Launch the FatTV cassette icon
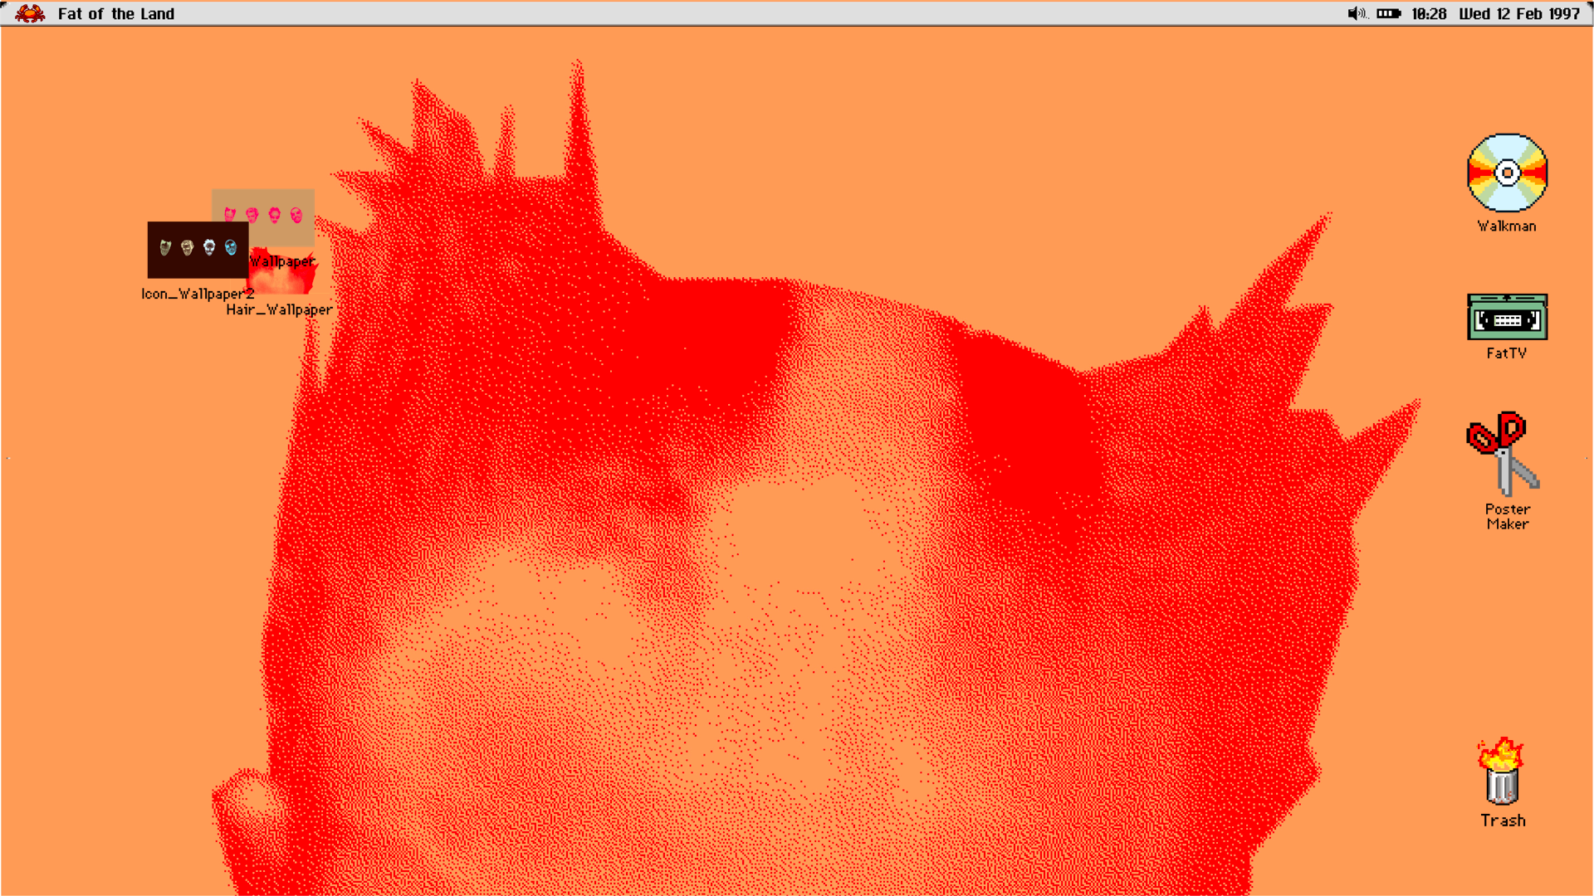Screen dimensions: 1594x896 click(1507, 317)
